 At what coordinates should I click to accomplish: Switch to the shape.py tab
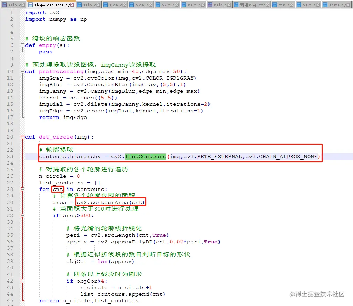pyautogui.click(x=337, y=4)
